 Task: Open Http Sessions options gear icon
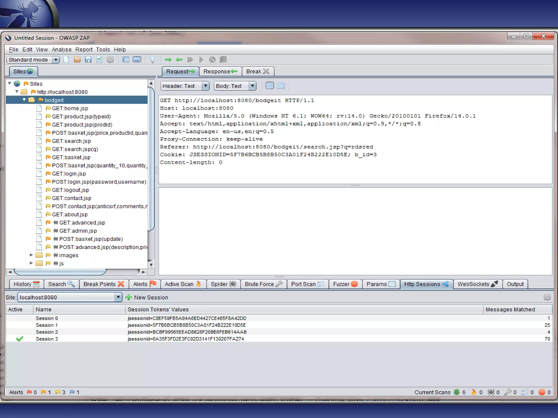547,297
